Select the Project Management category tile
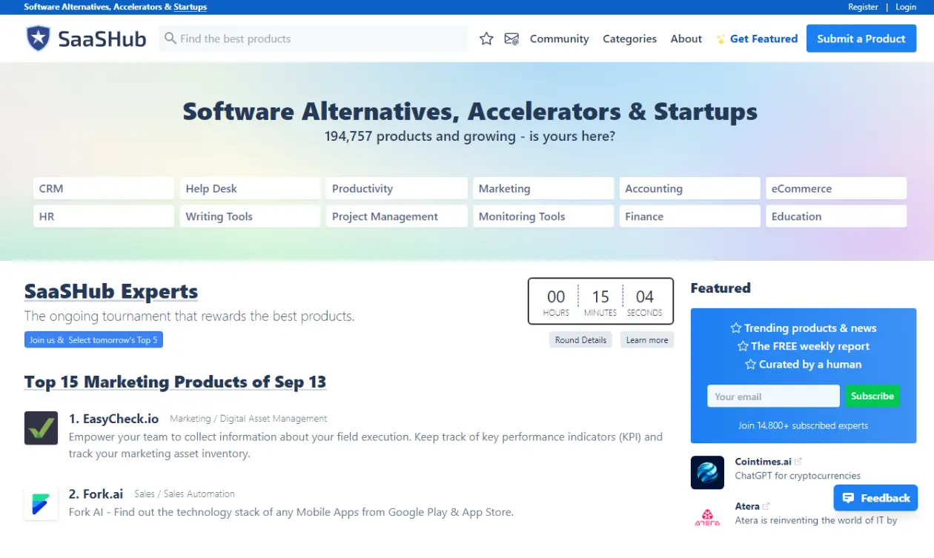 pyautogui.click(x=397, y=216)
